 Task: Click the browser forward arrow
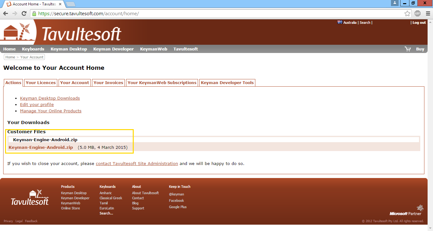tap(15, 14)
